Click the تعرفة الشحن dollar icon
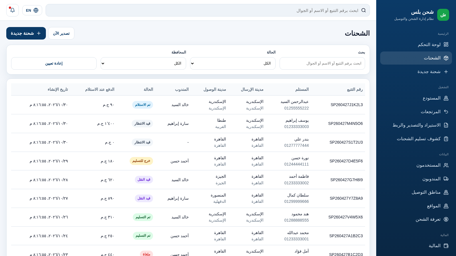Image resolution: width=456 pixels, height=256 pixels. pyautogui.click(x=446, y=219)
